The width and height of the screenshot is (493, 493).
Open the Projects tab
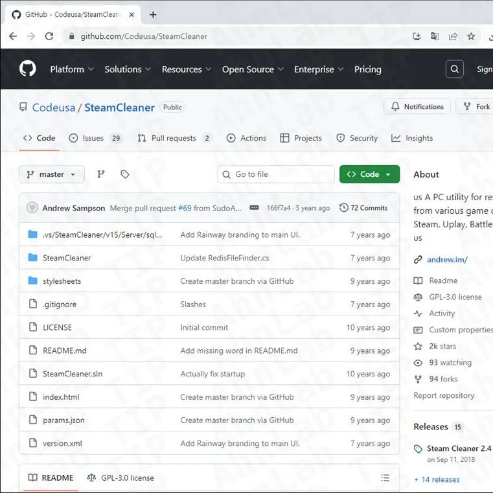click(301, 138)
